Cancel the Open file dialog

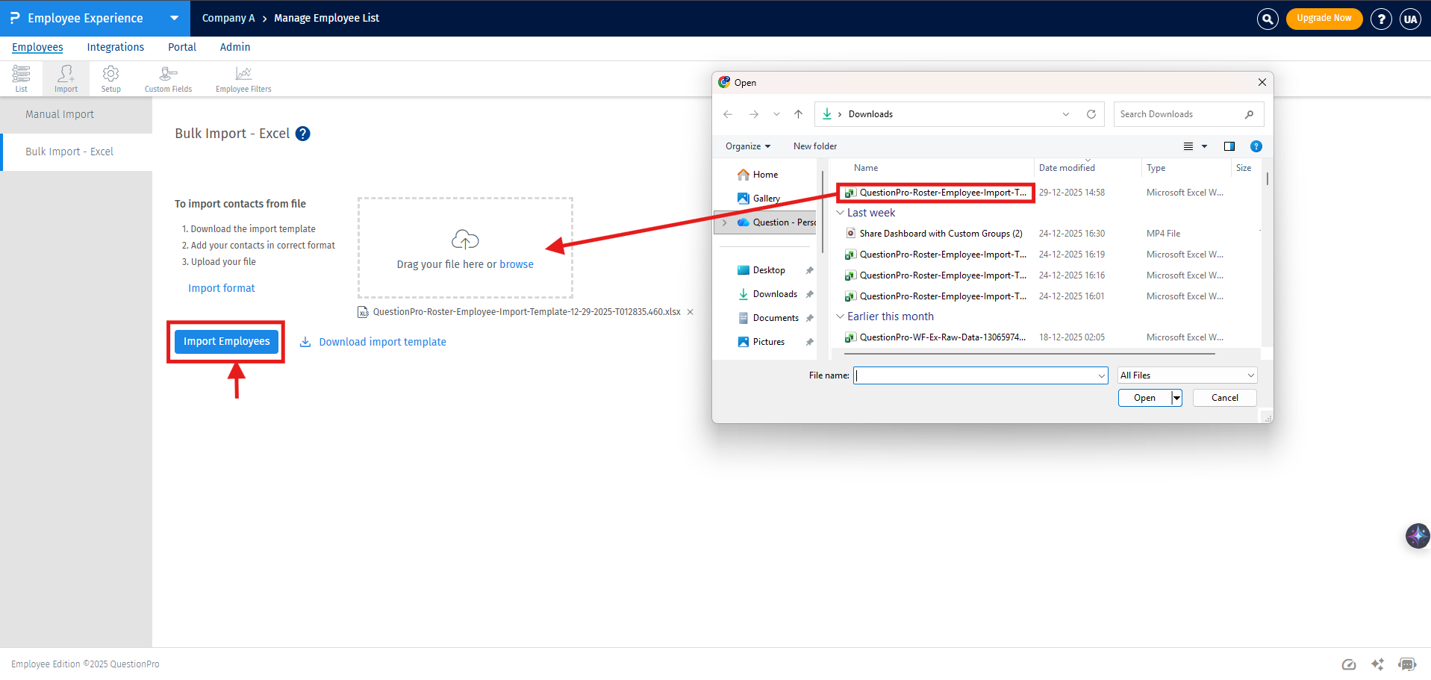point(1224,398)
